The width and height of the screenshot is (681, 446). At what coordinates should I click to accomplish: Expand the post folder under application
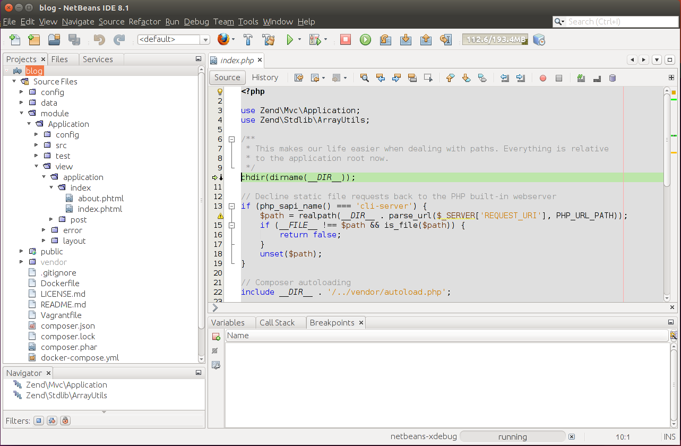[x=51, y=219]
